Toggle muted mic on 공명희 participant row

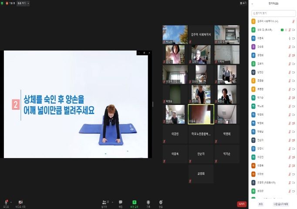(x=290, y=55)
